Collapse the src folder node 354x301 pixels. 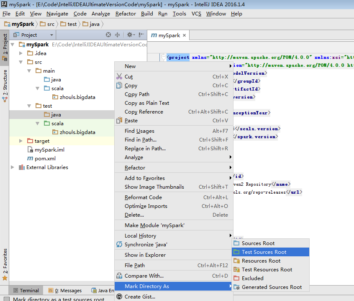click(x=21, y=62)
